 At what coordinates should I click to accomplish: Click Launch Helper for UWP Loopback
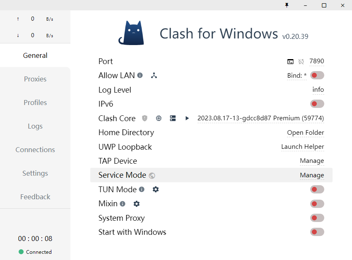(x=302, y=147)
